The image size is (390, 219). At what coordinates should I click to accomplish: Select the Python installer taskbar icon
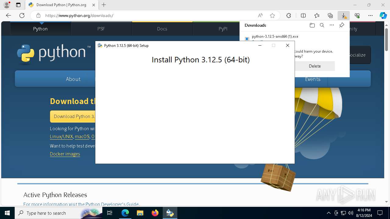(170, 213)
